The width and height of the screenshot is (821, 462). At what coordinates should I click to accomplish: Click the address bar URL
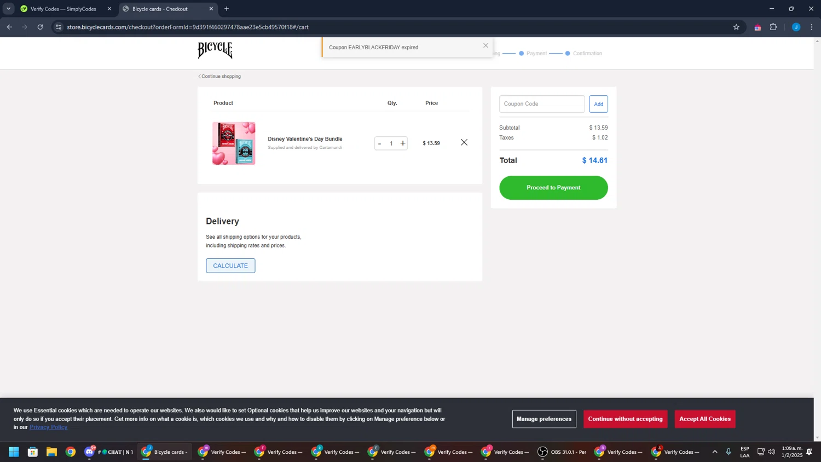tap(188, 27)
